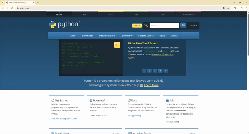Open the Downloads navigation menu
The image size is (249, 134).
88,36
